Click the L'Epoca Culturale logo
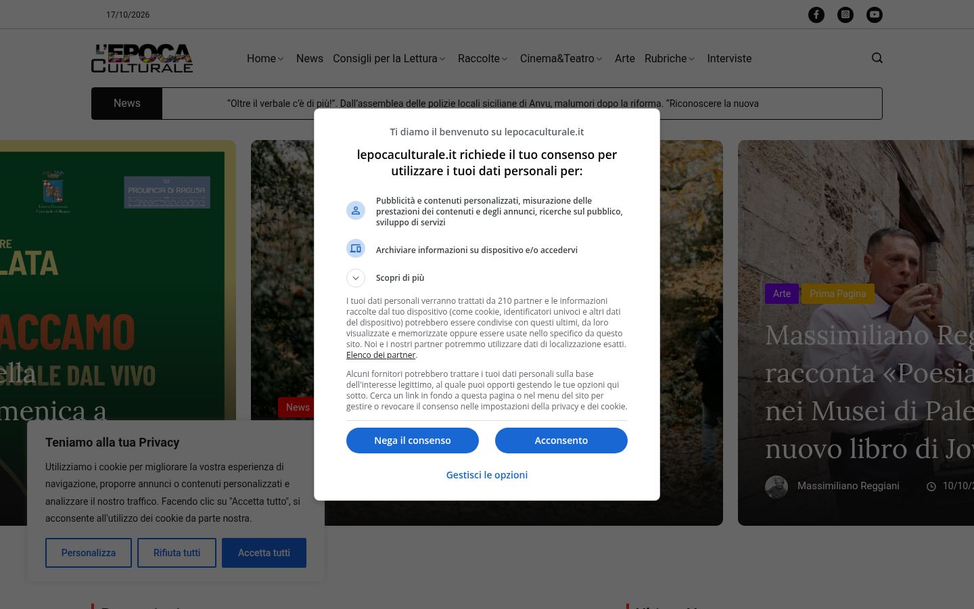Screen dimensions: 974x609 coord(142,58)
